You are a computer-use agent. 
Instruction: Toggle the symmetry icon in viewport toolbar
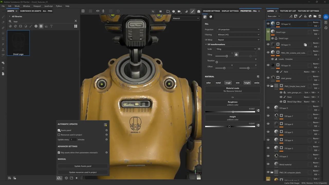98,11
